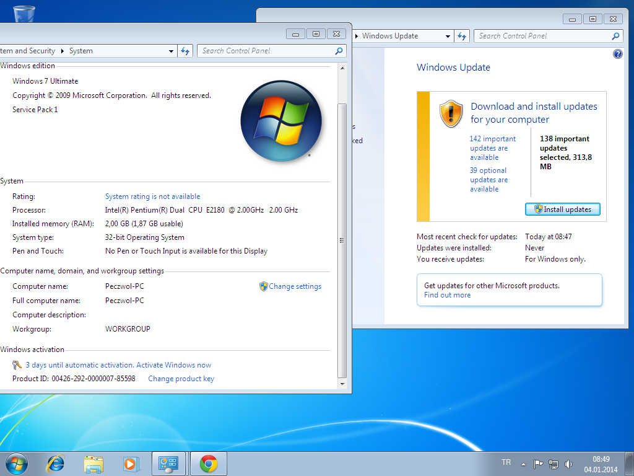Launch Internet Explorer from the taskbar
Viewport: 634px width, 476px height.
(x=55, y=464)
